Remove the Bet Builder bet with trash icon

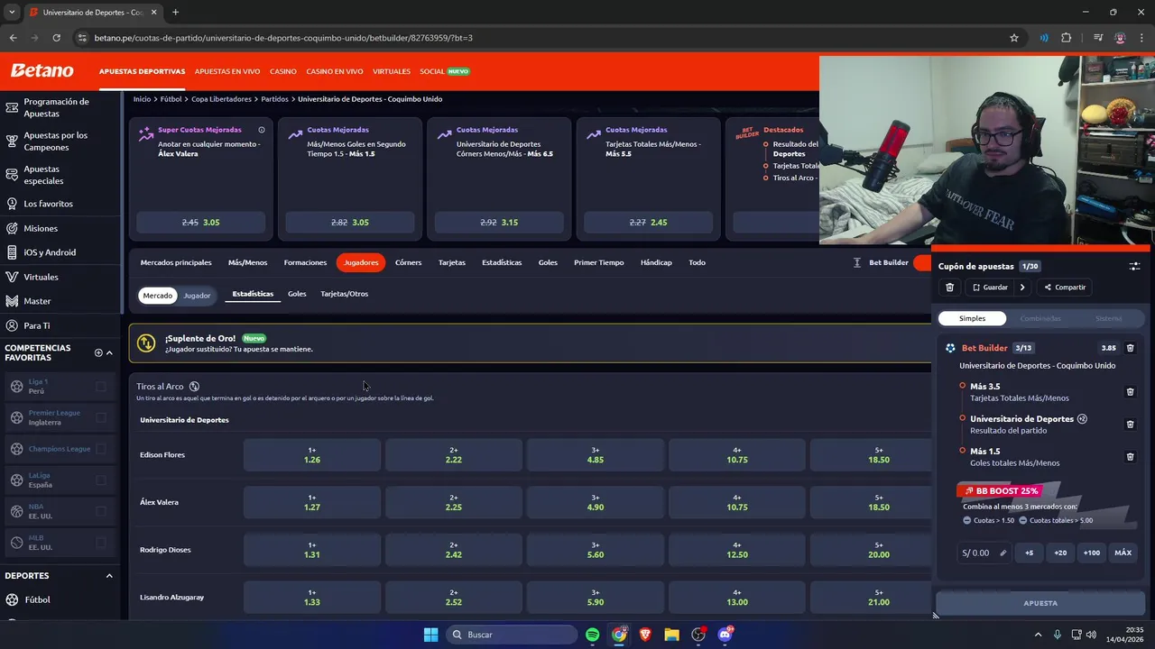(1130, 348)
